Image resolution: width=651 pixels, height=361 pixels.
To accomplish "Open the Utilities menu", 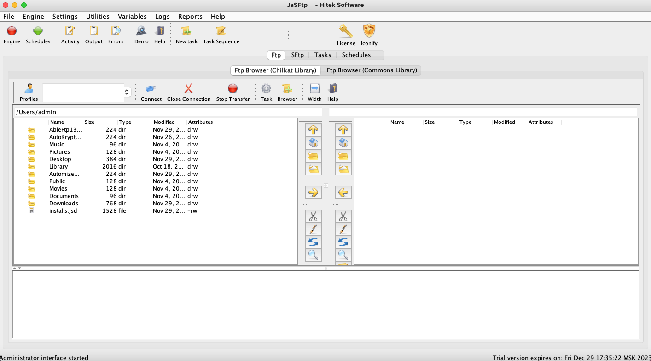I will 98,17.
